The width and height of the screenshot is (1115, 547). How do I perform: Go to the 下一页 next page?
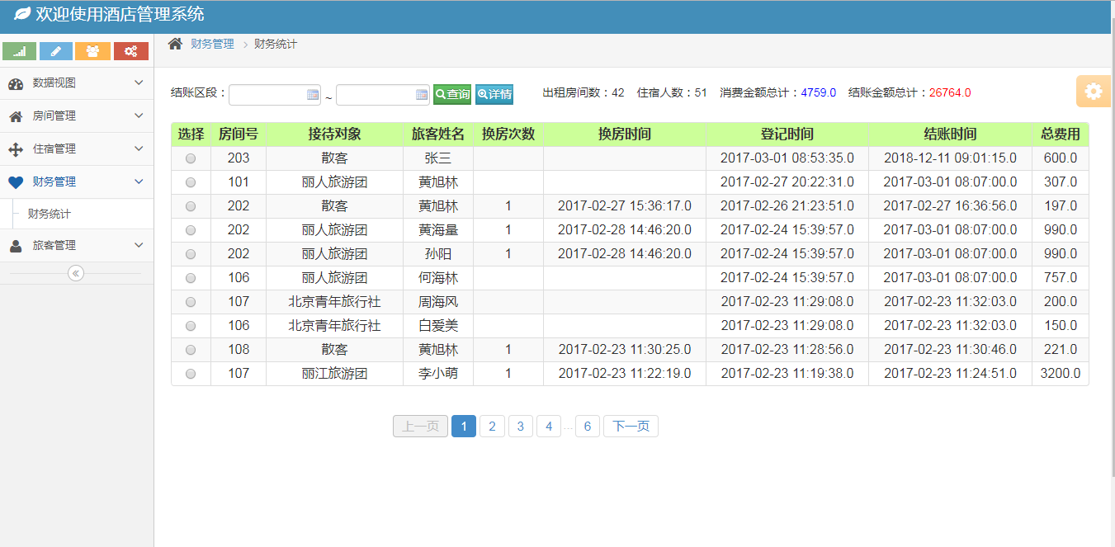(631, 427)
